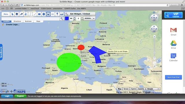Pan map right with lower pan control
The width and height of the screenshot is (185, 104).
tap(157, 29)
